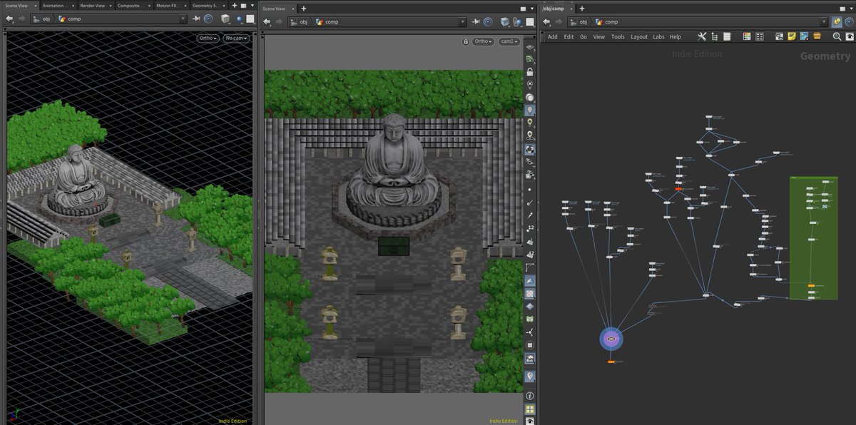The height and width of the screenshot is (425, 856).
Task: Click the eye display icon in network toolbar
Action: (849, 36)
